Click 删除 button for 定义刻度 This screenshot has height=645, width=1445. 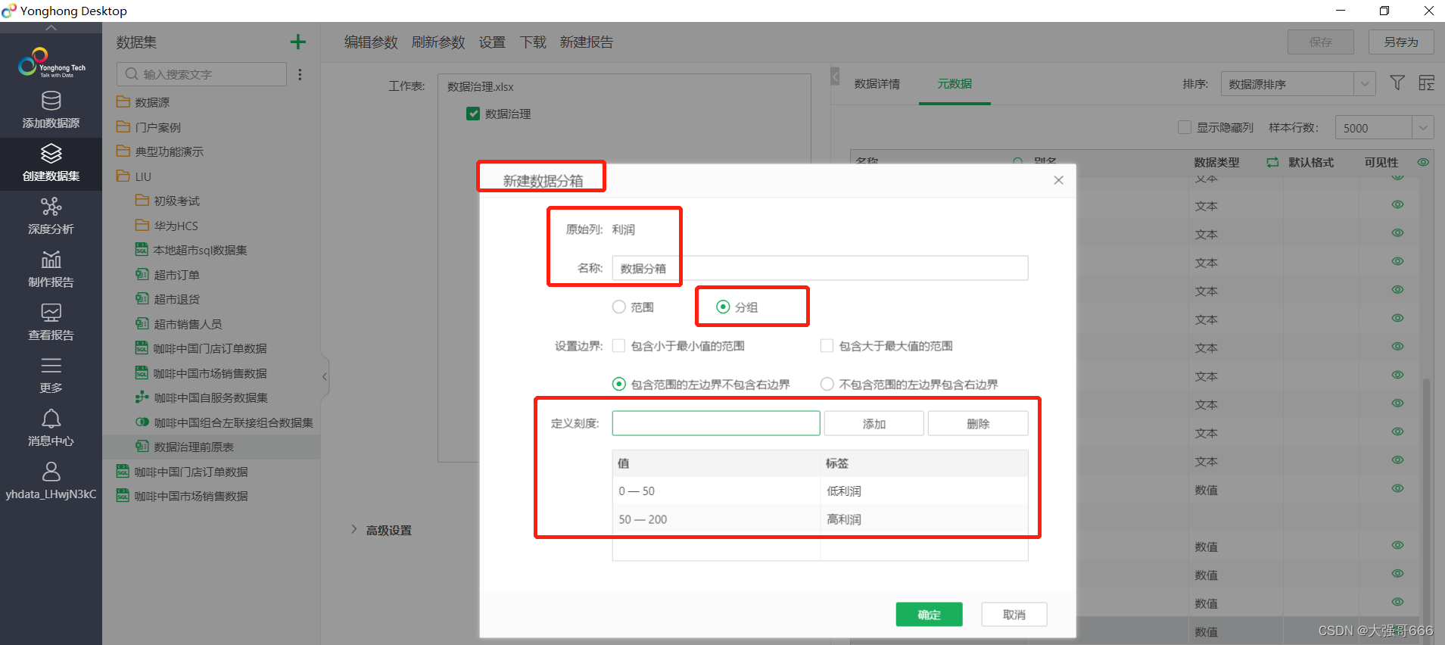pyautogui.click(x=978, y=423)
